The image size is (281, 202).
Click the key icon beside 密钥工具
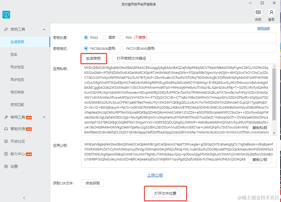[x=6, y=29]
